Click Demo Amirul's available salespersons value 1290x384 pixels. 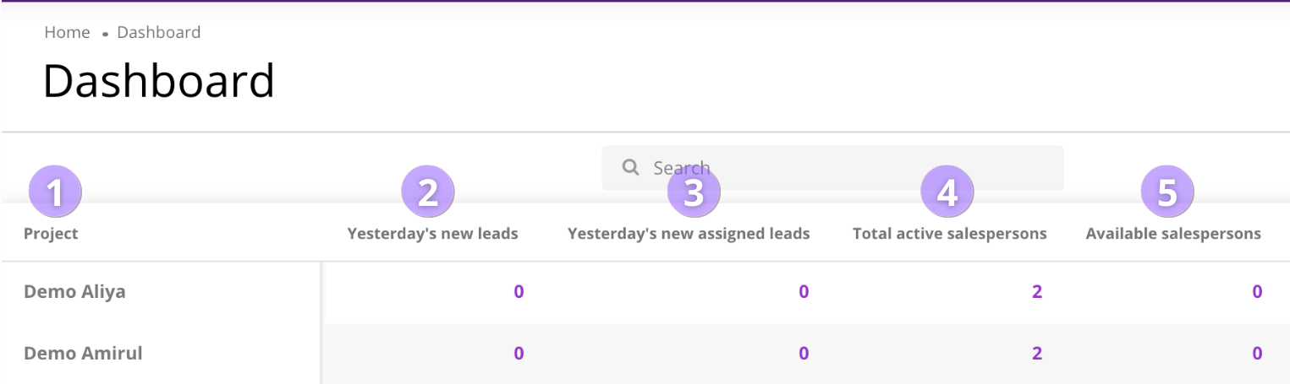(x=1257, y=353)
